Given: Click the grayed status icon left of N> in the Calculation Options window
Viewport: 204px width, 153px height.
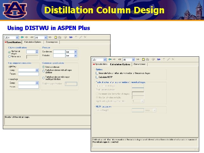Looking at the screenshot, I should point(153,59).
